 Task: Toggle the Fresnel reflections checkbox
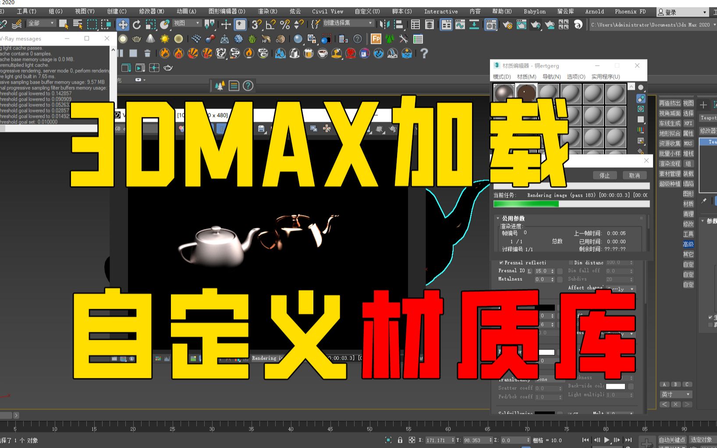pos(501,263)
